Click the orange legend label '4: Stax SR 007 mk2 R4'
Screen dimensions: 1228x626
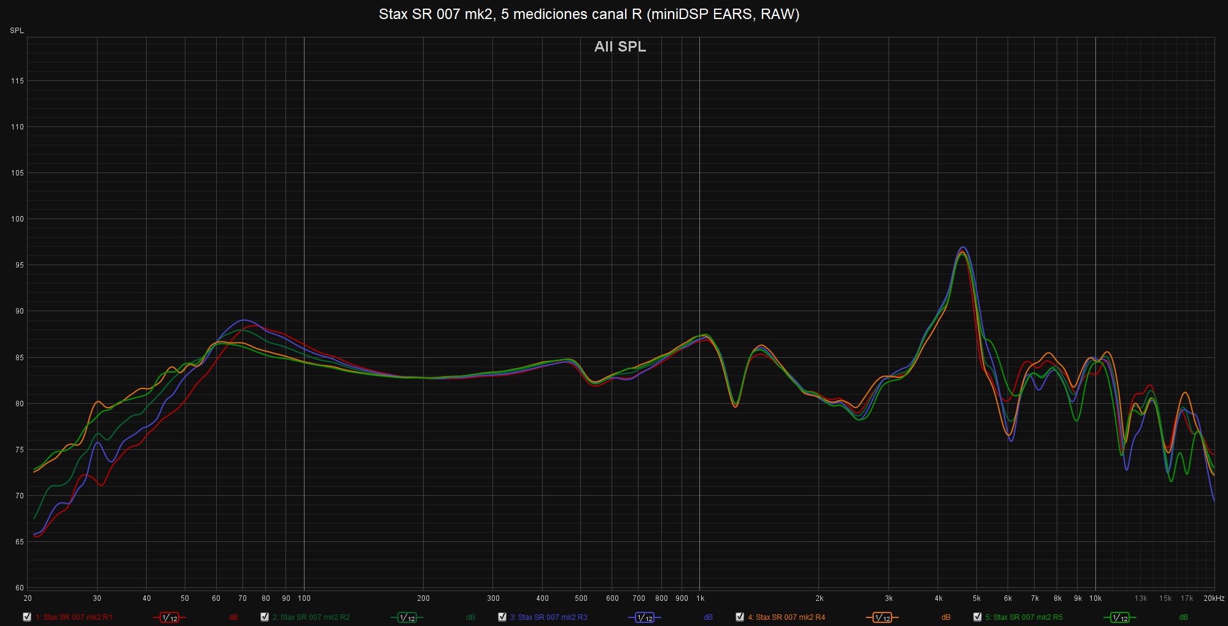click(x=787, y=617)
